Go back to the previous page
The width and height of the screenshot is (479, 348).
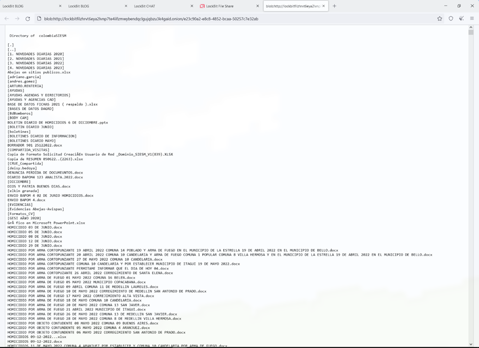click(x=7, y=19)
